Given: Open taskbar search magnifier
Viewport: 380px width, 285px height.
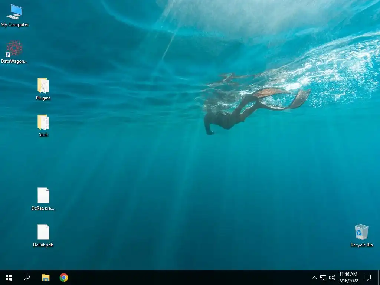Looking at the screenshot, I should (x=27, y=278).
